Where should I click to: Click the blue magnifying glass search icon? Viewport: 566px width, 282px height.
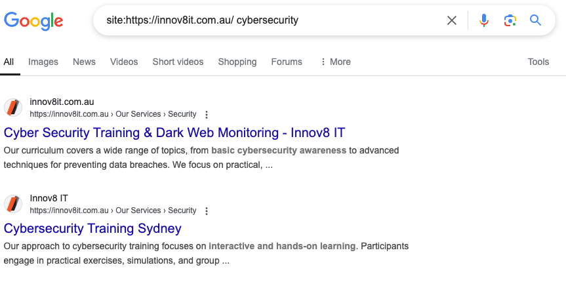pos(535,20)
